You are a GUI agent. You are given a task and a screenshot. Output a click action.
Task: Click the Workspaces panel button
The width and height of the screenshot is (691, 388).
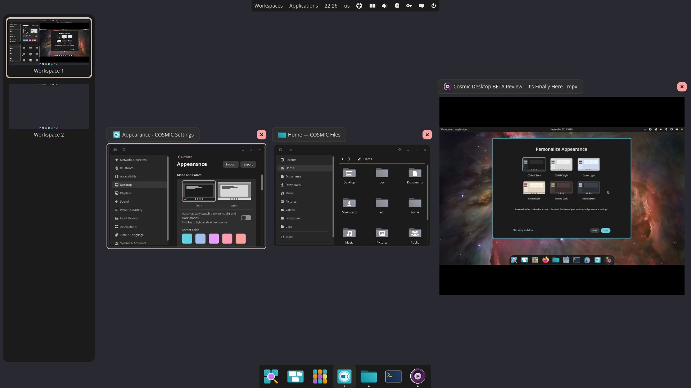click(268, 6)
